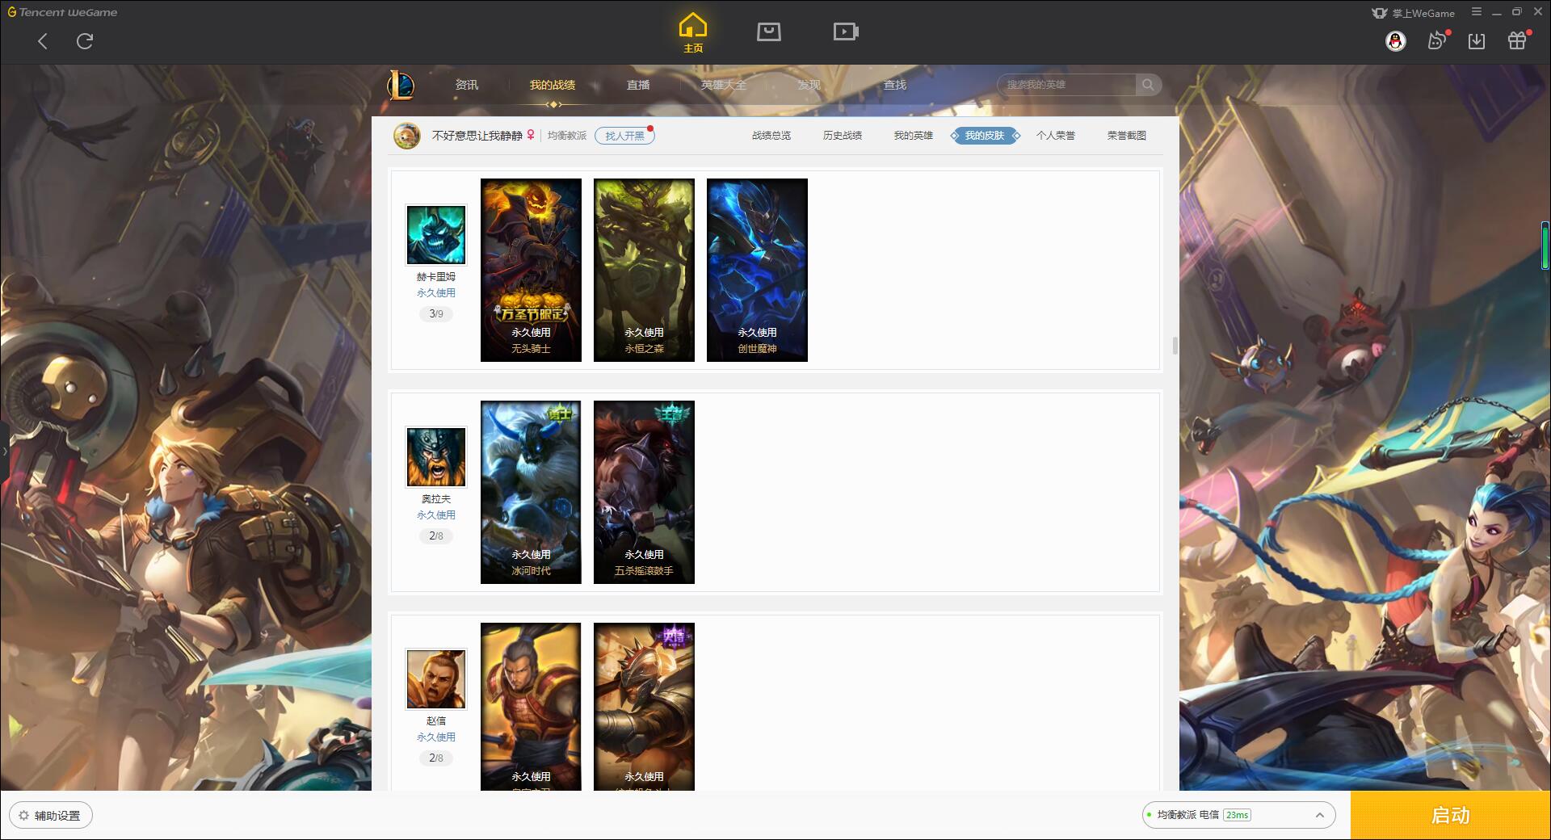The image size is (1551, 840).
Task: Open the 五杀摇滚鼓手 skin card
Action: tap(644, 492)
